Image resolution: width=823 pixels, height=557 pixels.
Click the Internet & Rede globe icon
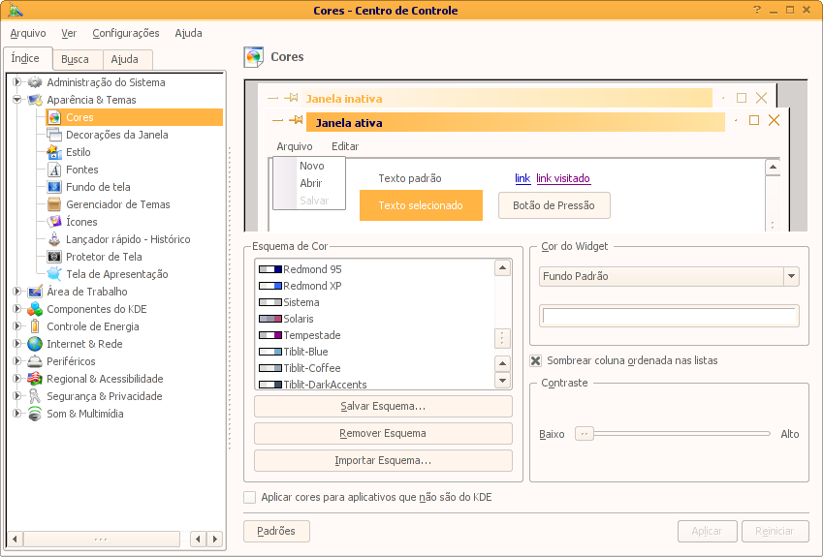click(x=35, y=344)
